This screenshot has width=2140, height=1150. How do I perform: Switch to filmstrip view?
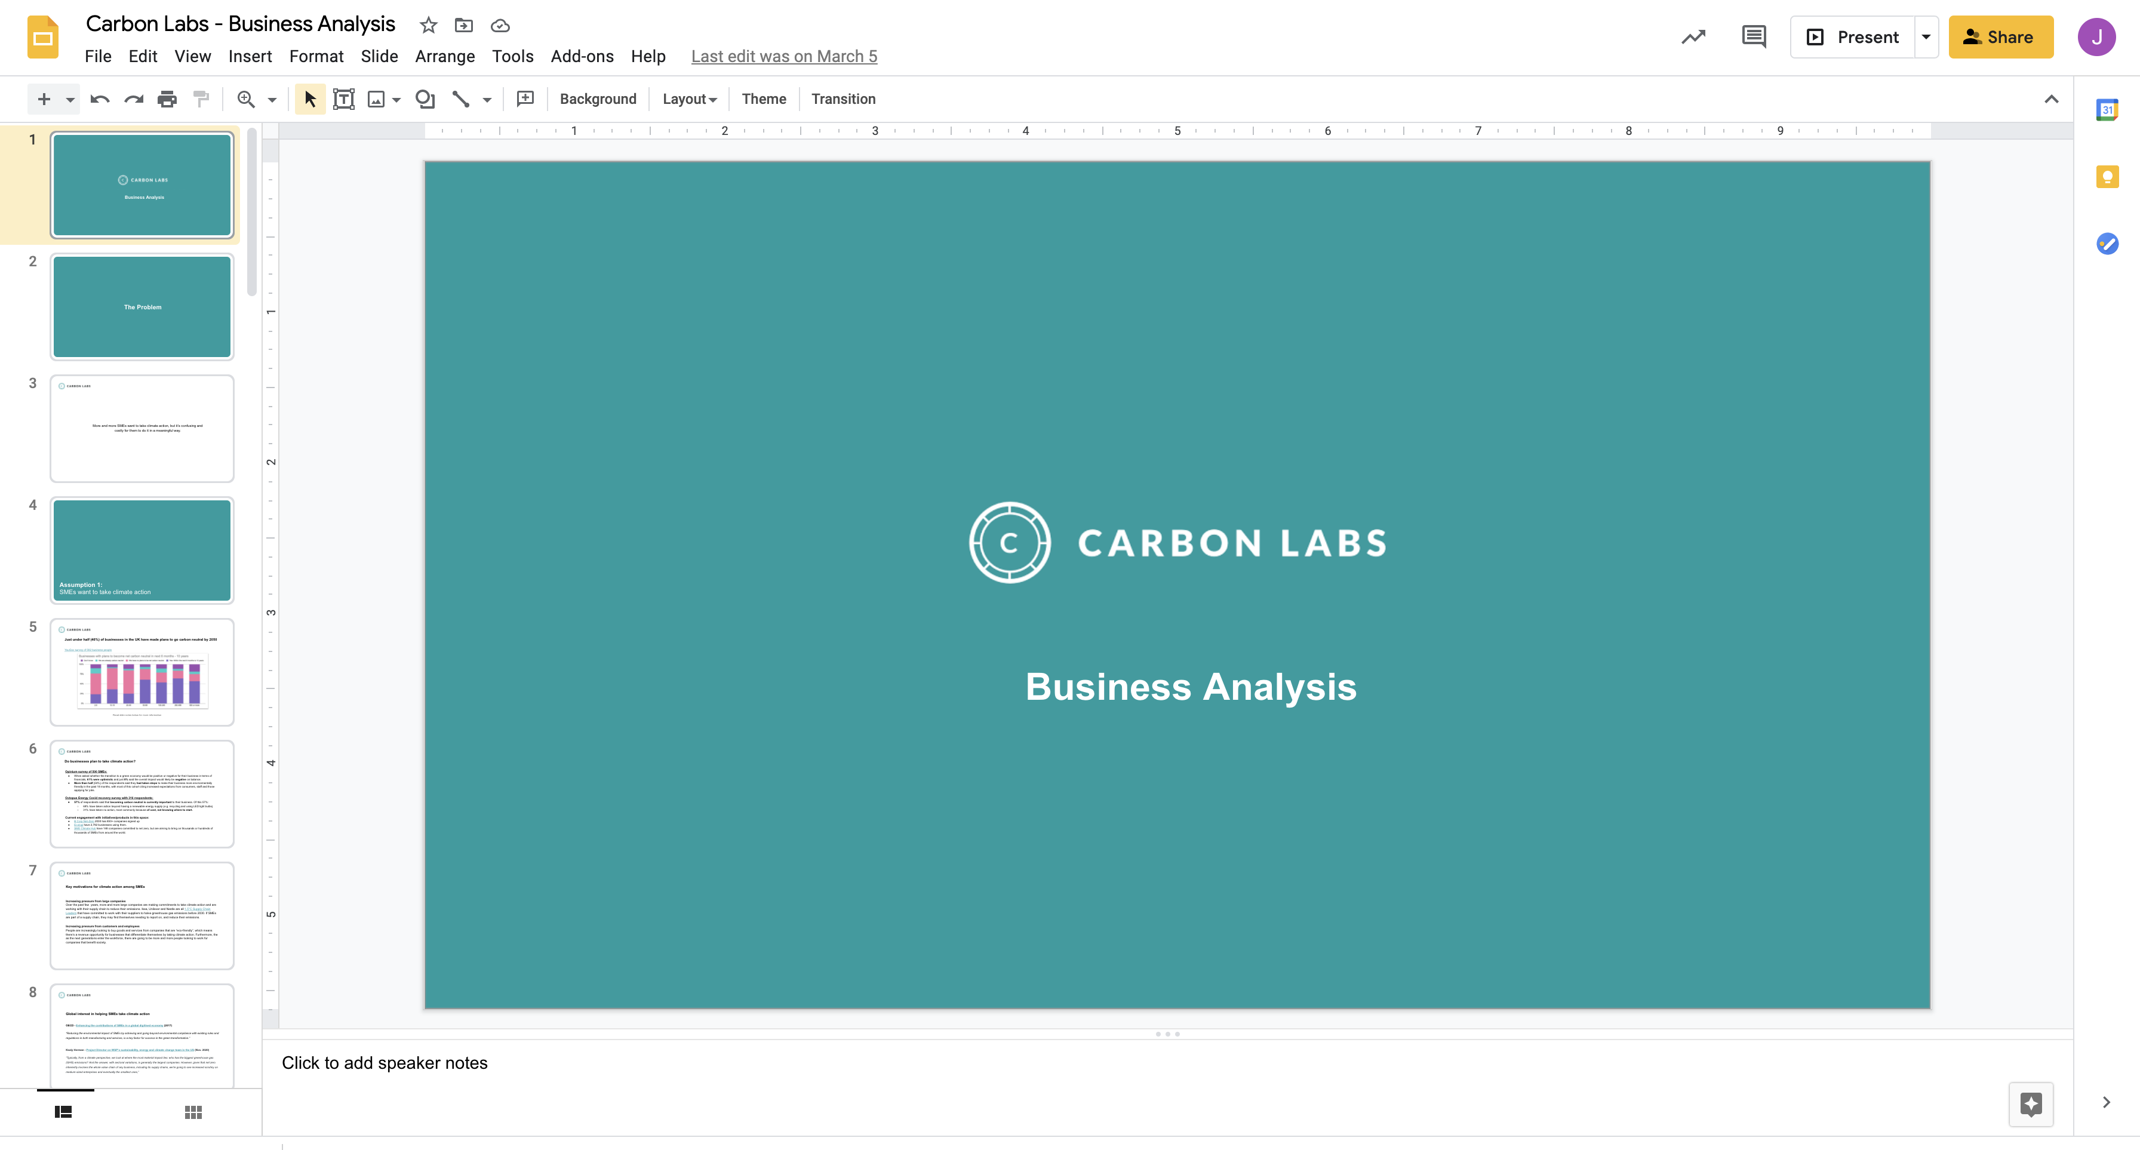63,1112
